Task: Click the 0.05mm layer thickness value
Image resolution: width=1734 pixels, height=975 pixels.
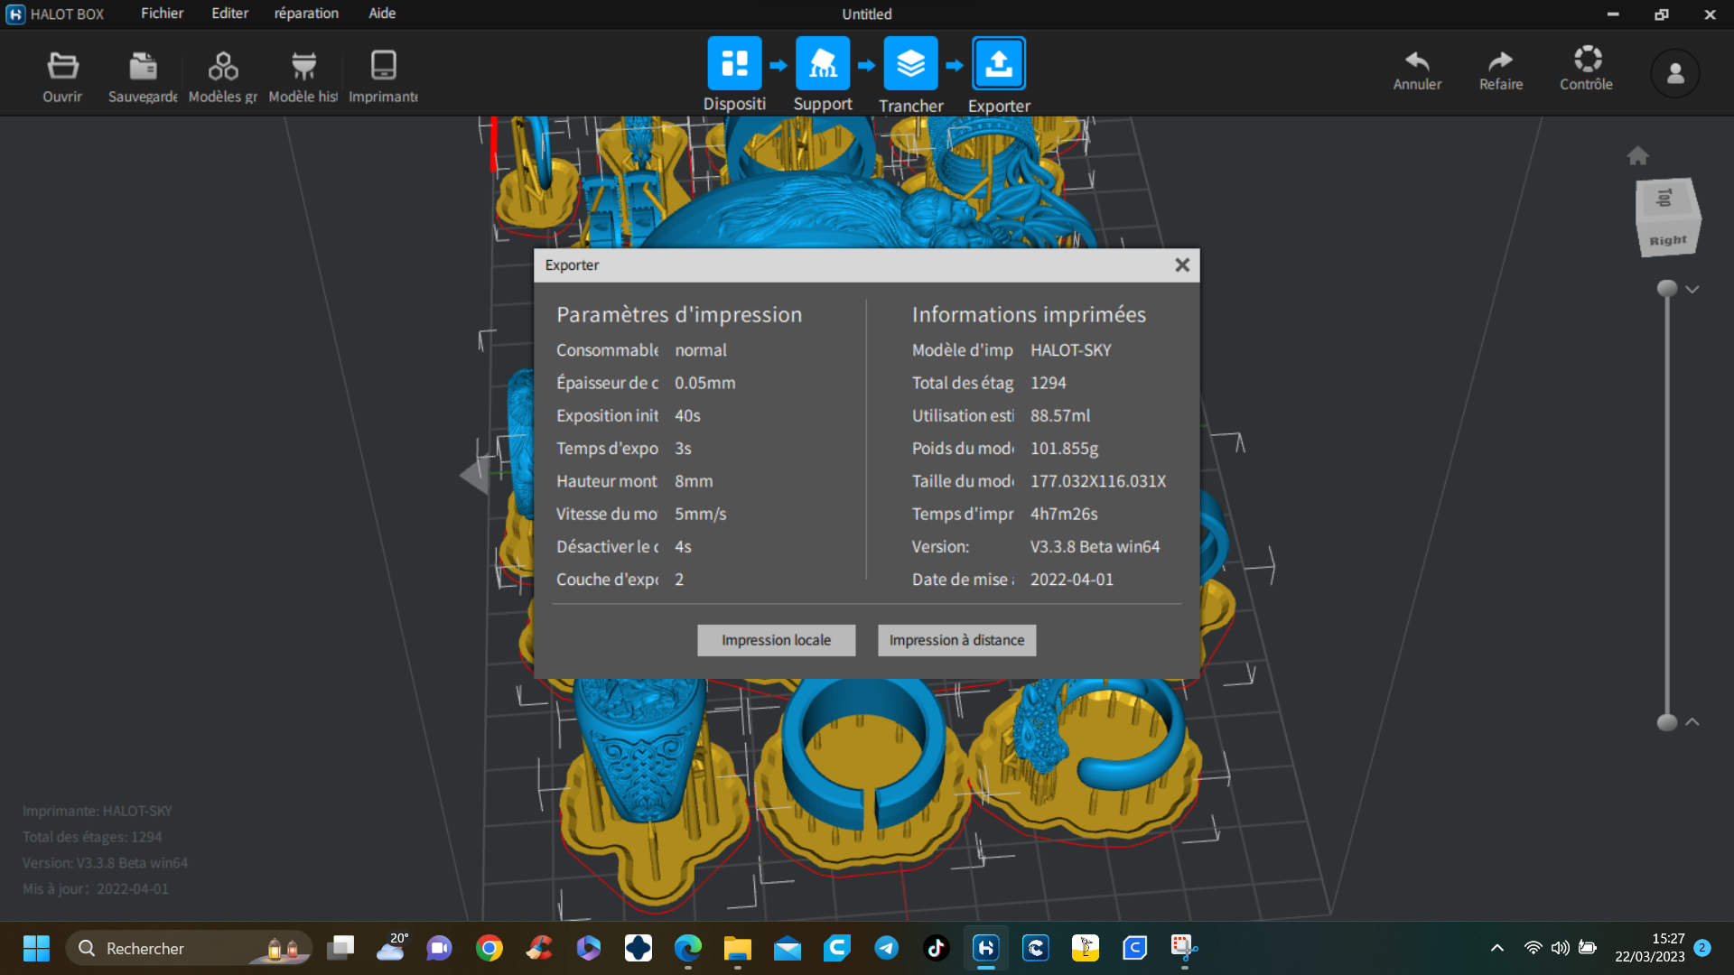Action: 704,383
